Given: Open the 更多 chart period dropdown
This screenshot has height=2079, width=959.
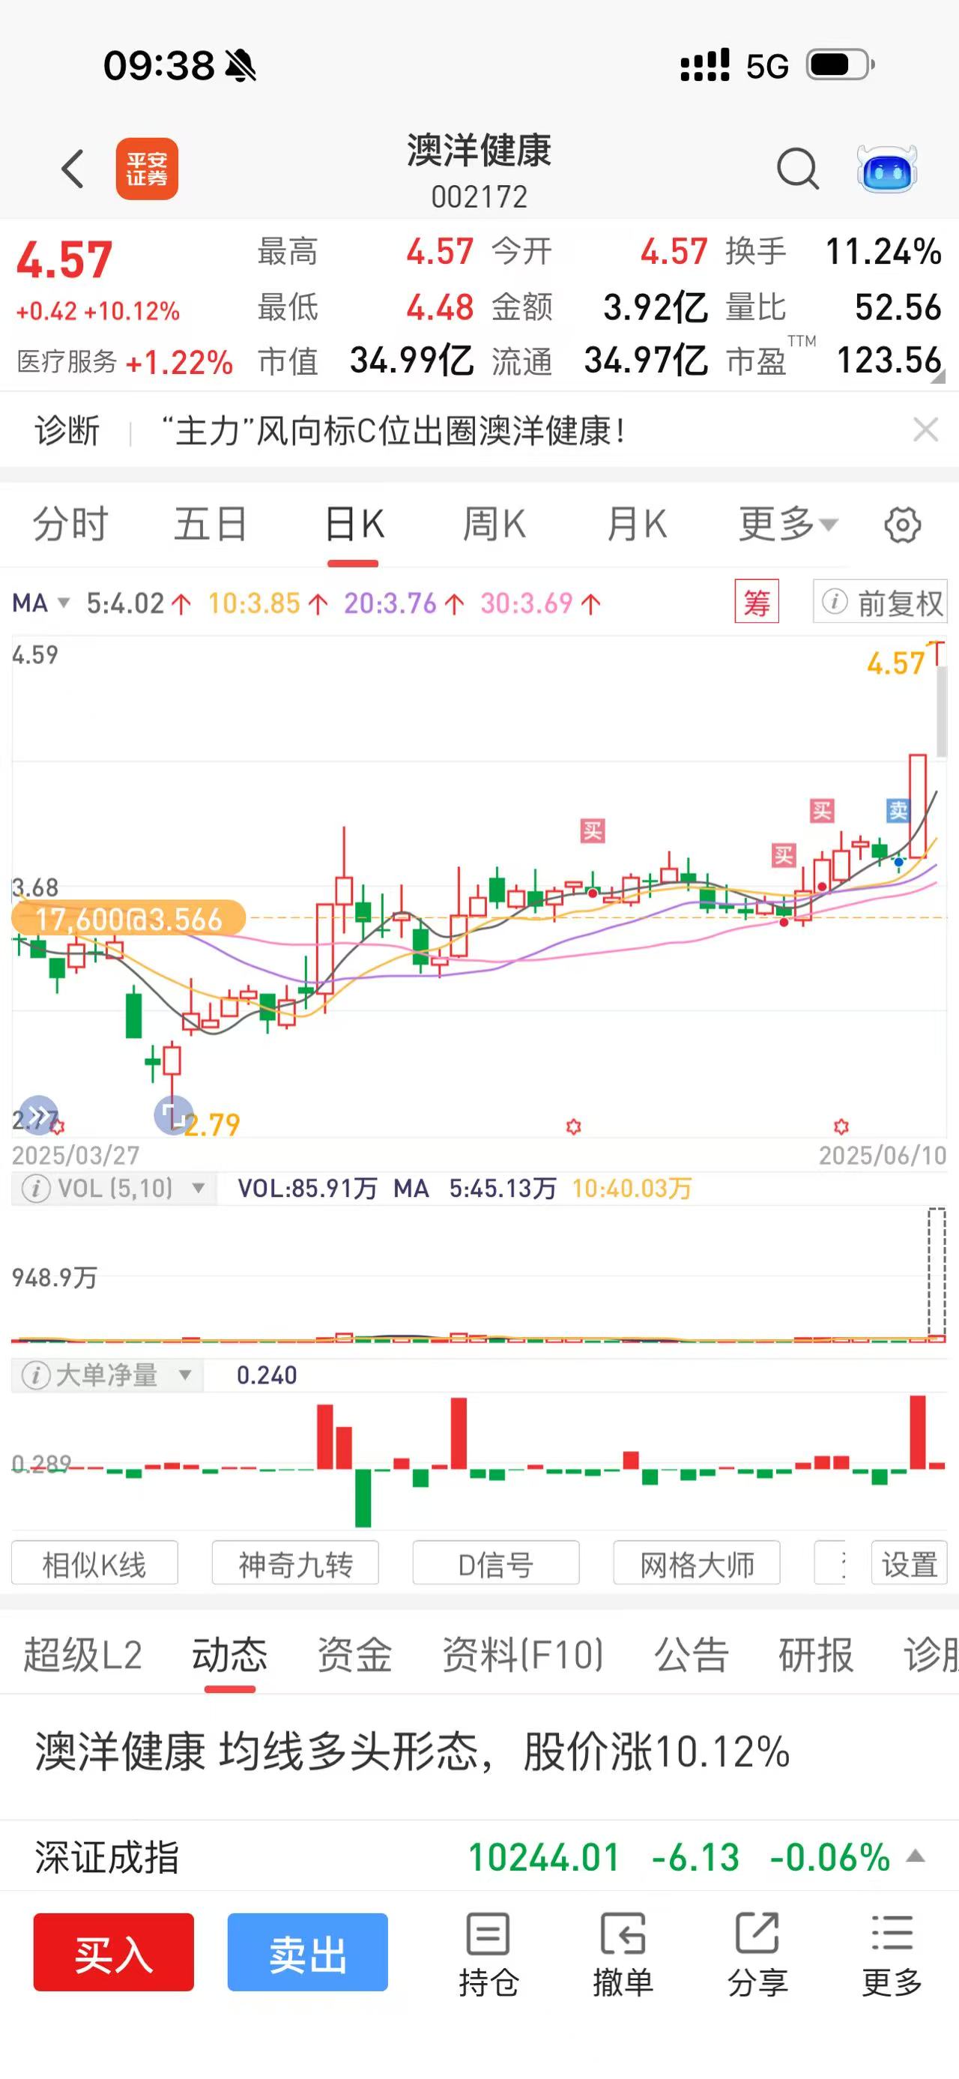Looking at the screenshot, I should [x=788, y=525].
